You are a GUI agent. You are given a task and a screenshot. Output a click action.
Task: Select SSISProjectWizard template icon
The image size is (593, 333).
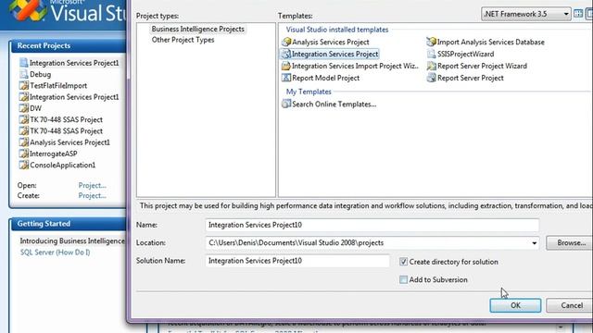coord(432,54)
